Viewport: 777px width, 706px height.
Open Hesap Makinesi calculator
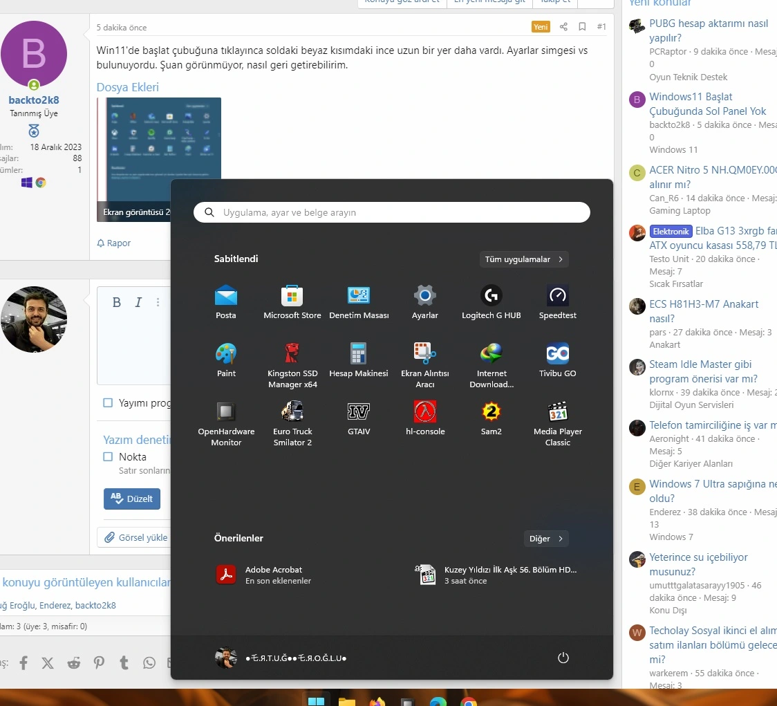pyautogui.click(x=359, y=360)
